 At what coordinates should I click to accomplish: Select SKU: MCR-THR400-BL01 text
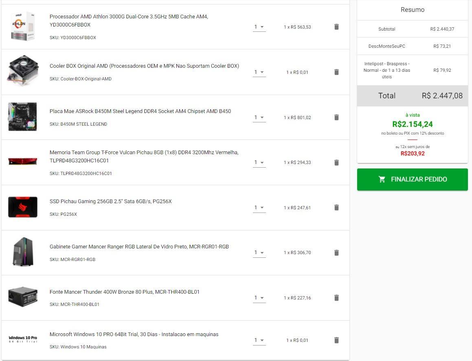(75, 304)
